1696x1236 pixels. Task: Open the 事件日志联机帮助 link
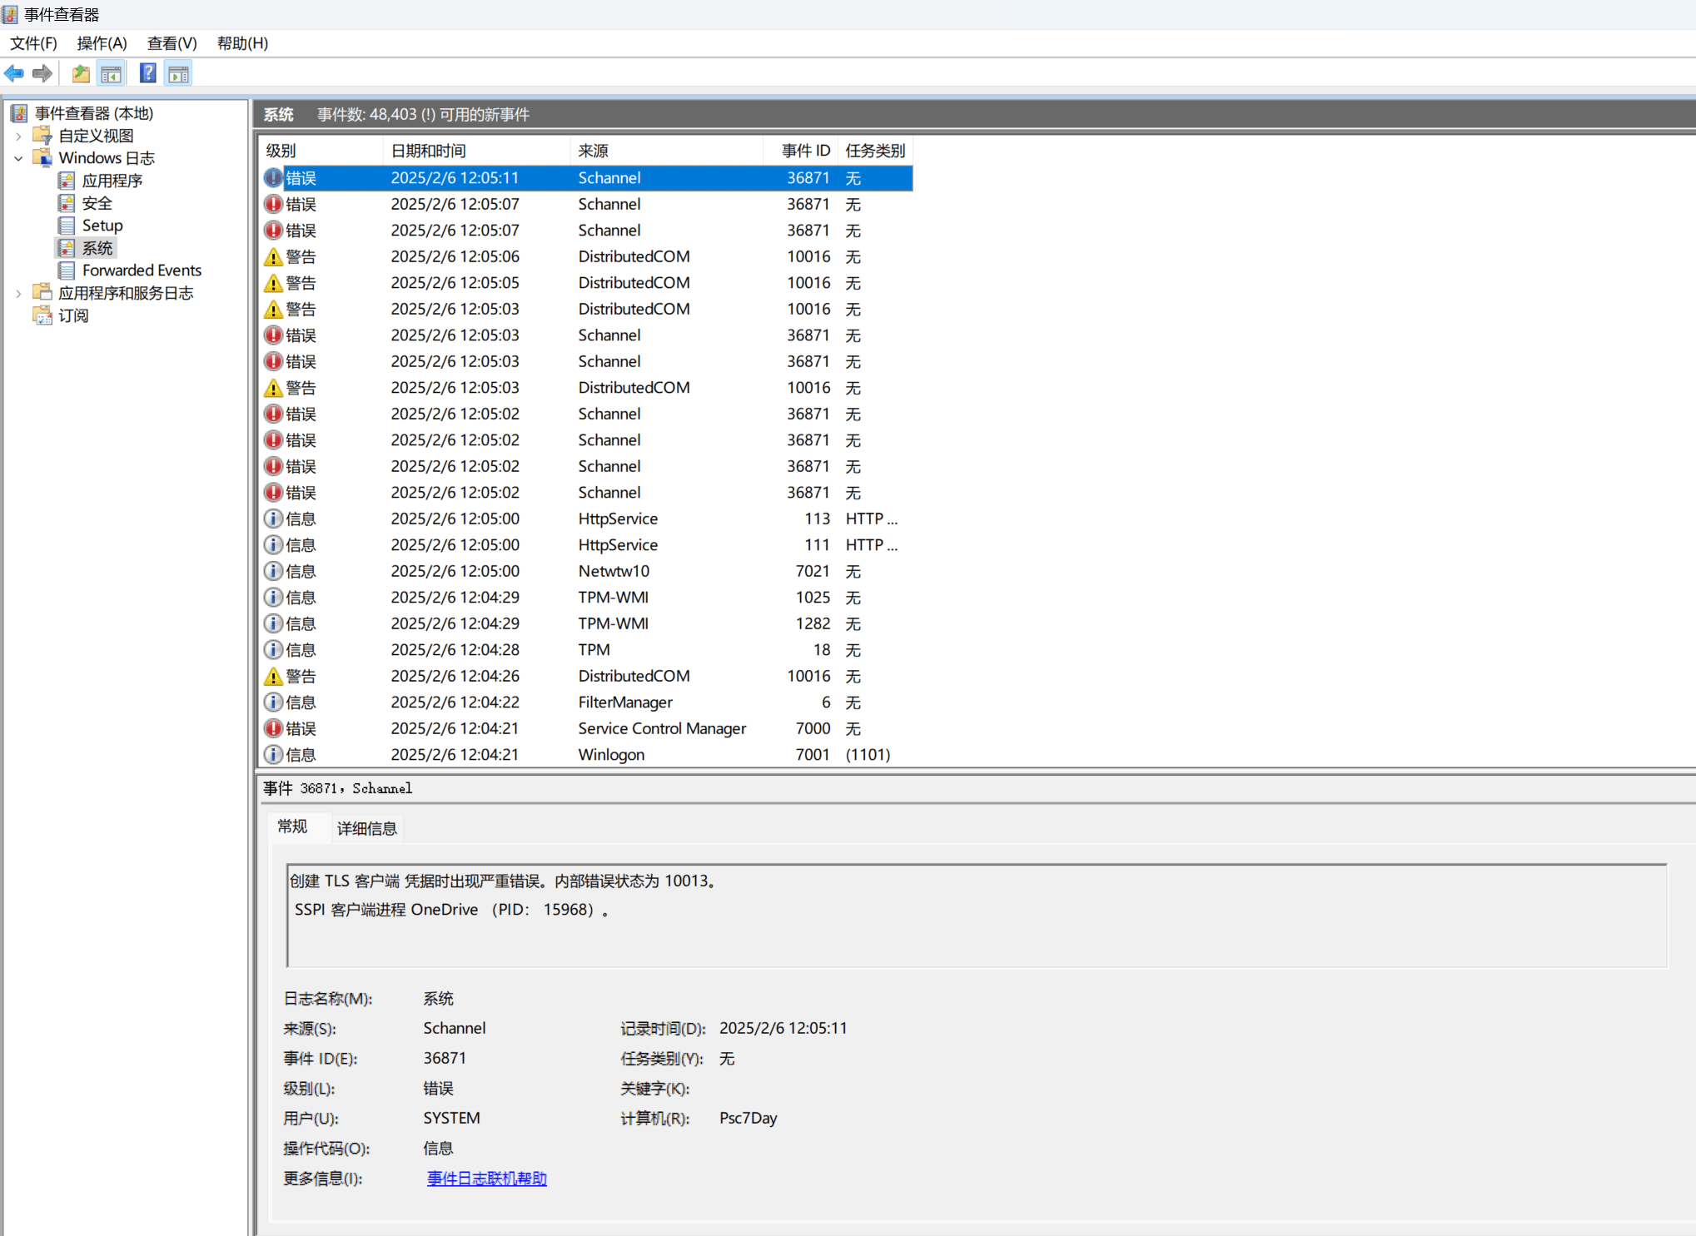pyautogui.click(x=486, y=1179)
